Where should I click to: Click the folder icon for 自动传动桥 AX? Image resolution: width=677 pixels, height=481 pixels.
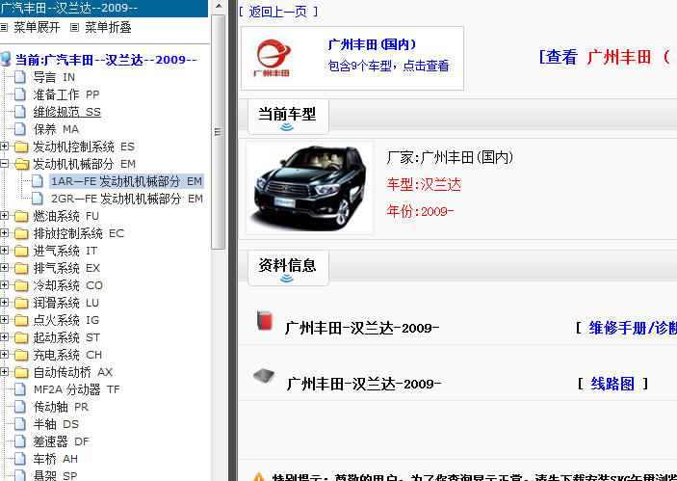[x=21, y=372]
